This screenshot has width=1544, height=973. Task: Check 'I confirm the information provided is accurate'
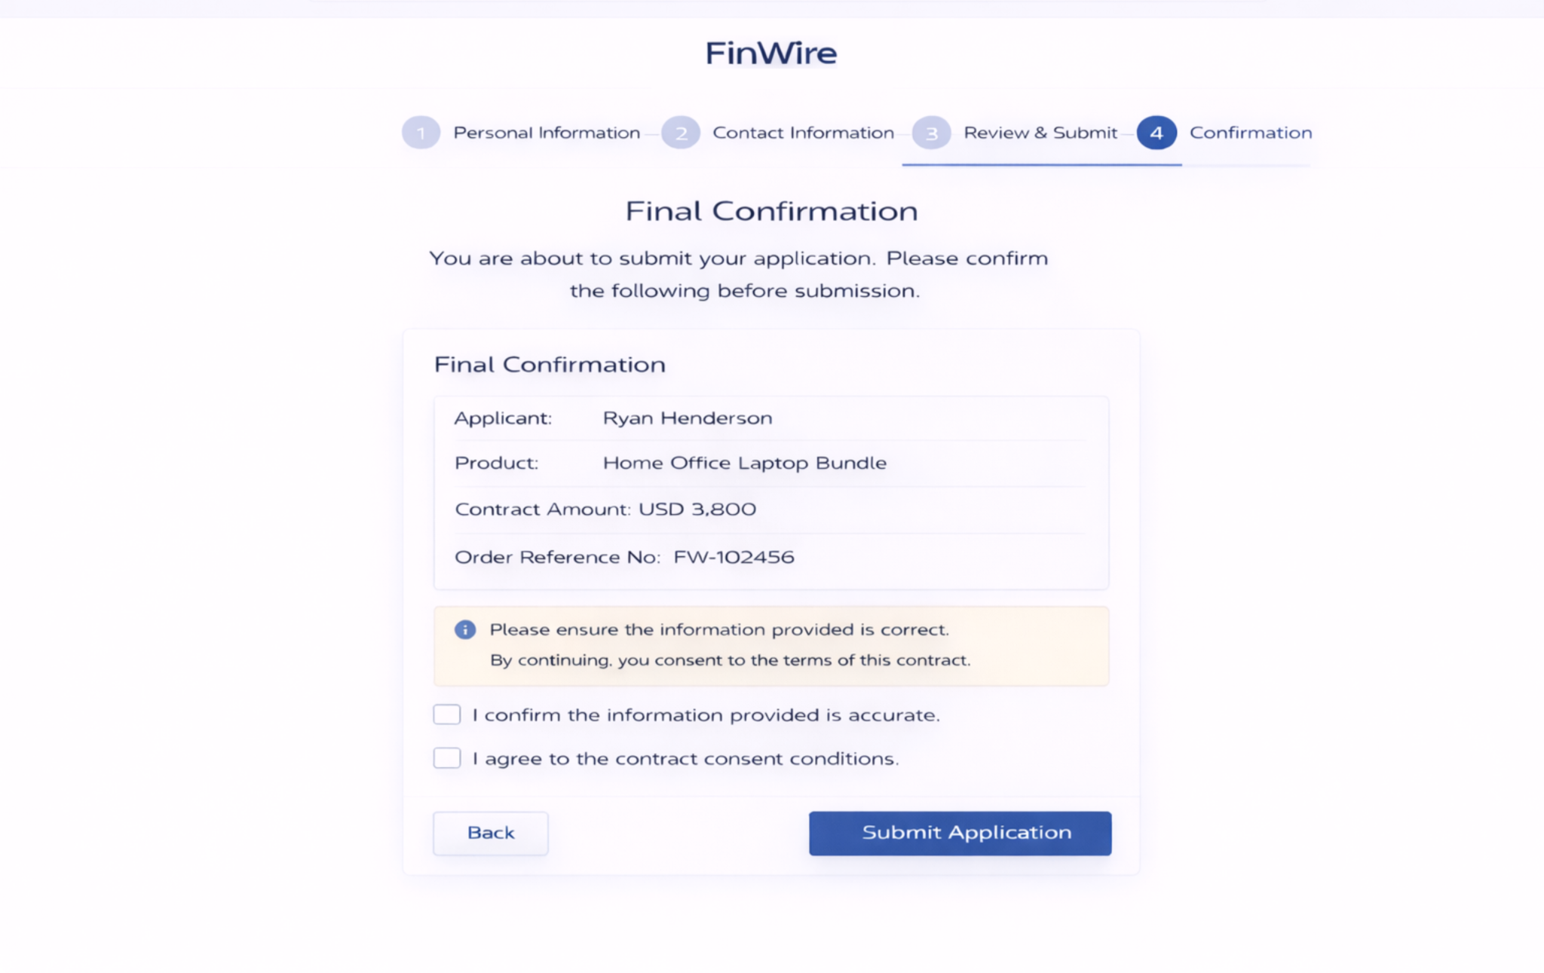[x=446, y=714]
